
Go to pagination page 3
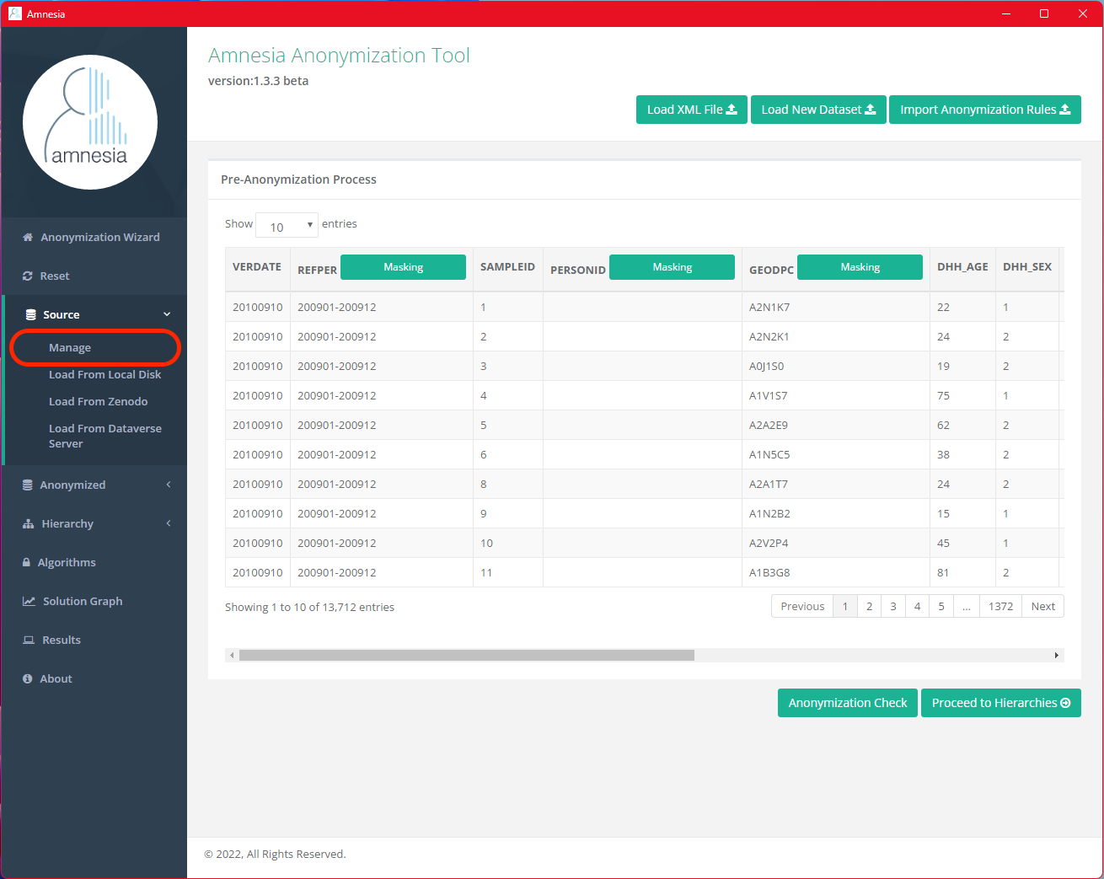pos(893,606)
